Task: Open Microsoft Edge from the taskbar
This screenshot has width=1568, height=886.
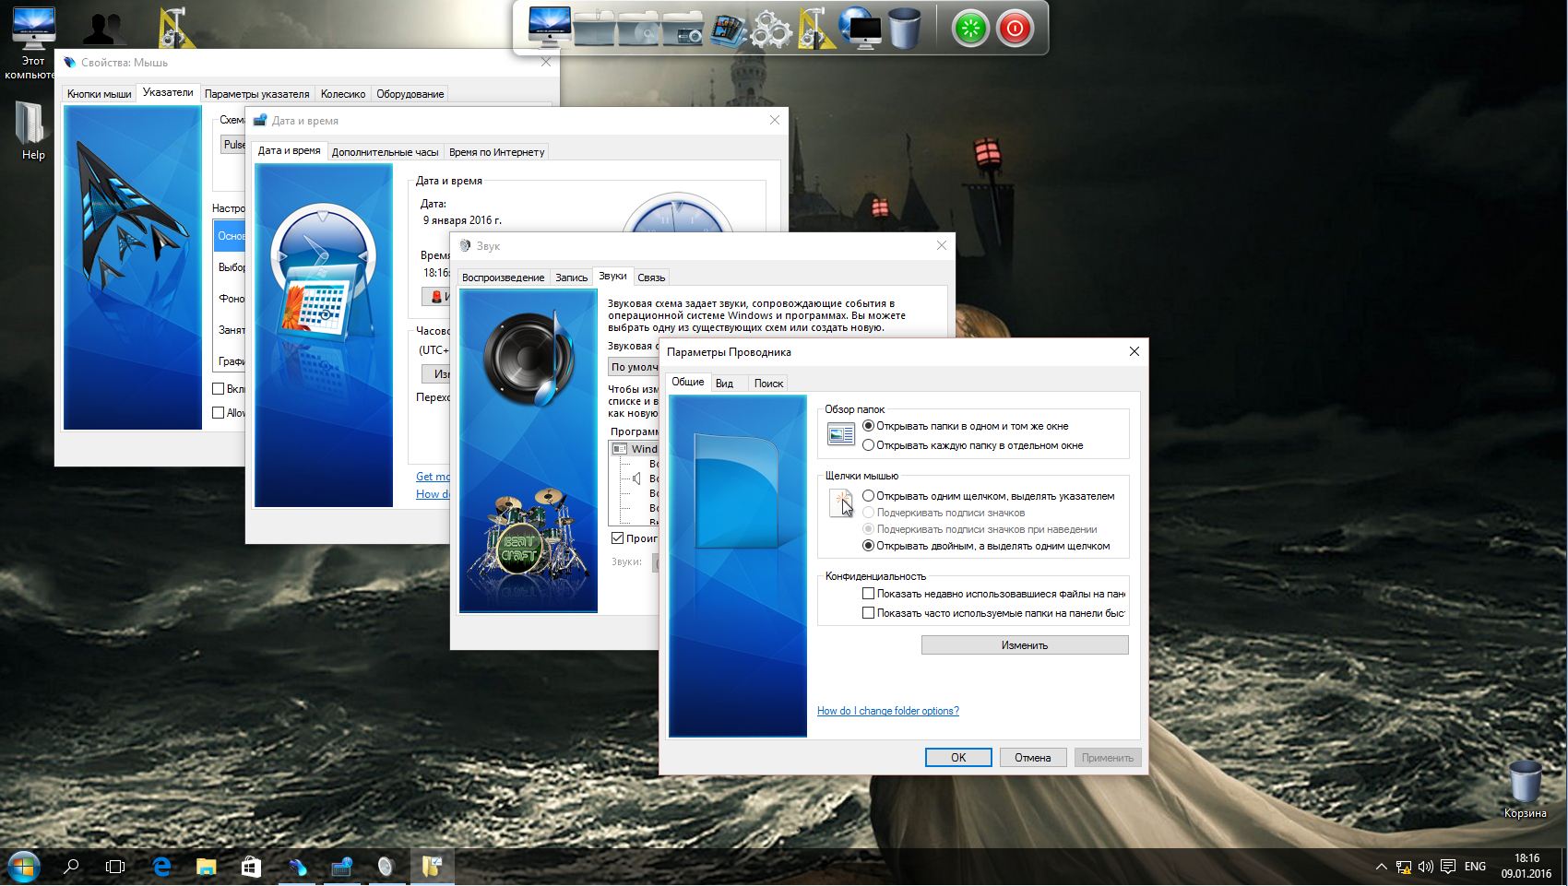Action: pos(162,867)
